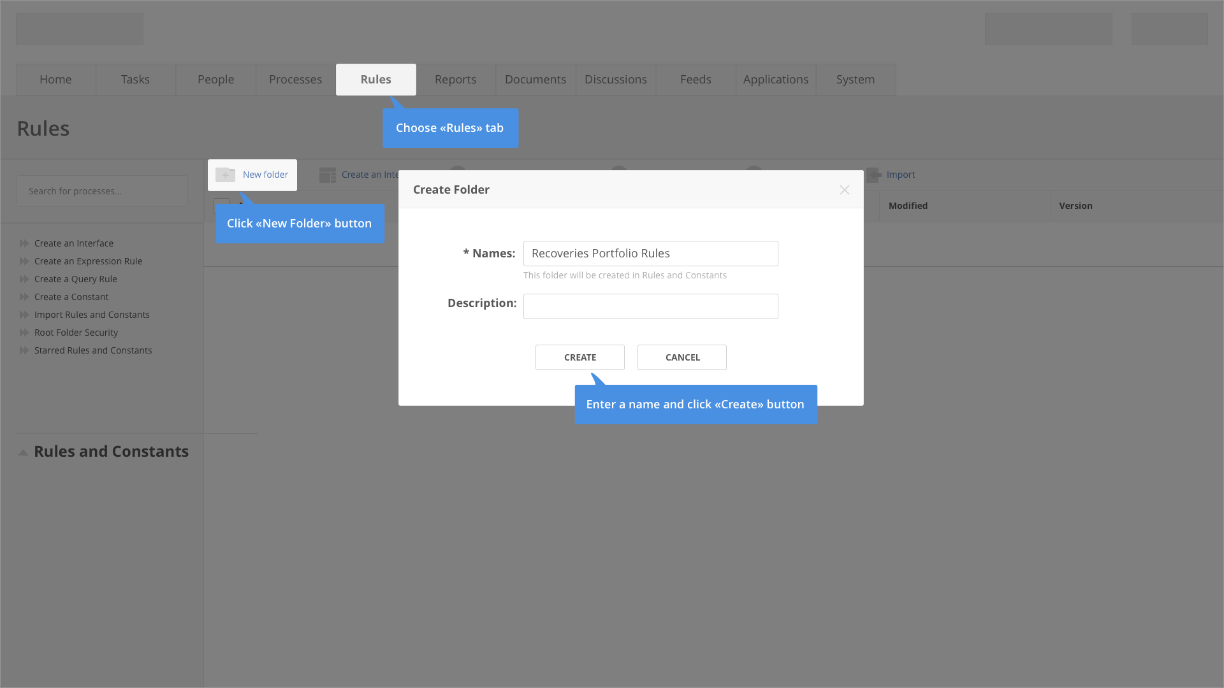Viewport: 1224px width, 688px height.
Task: Click arrow icon beside Root Folder Security
Action: point(24,333)
